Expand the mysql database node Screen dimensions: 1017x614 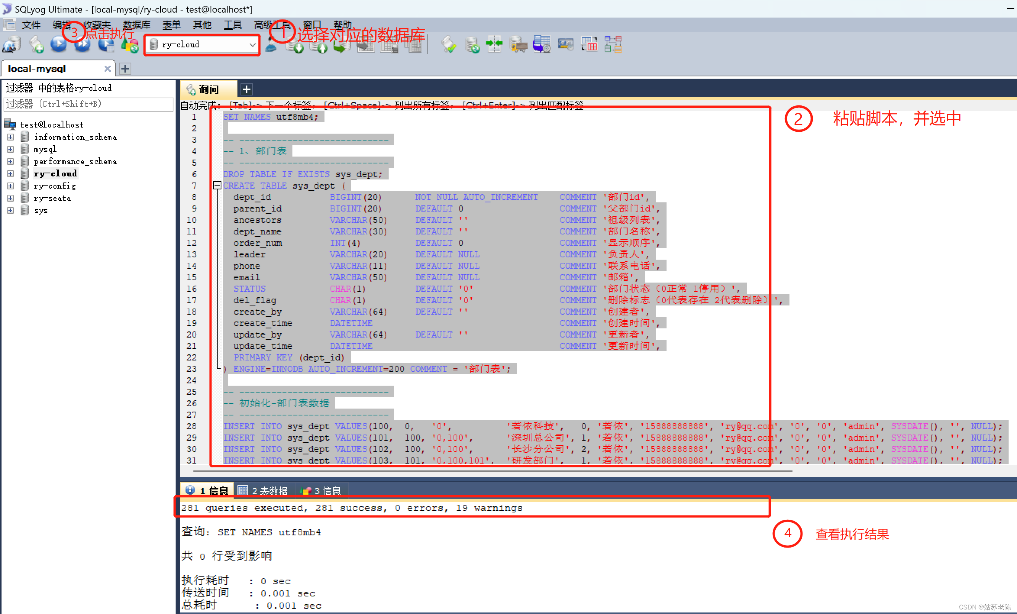coord(10,149)
